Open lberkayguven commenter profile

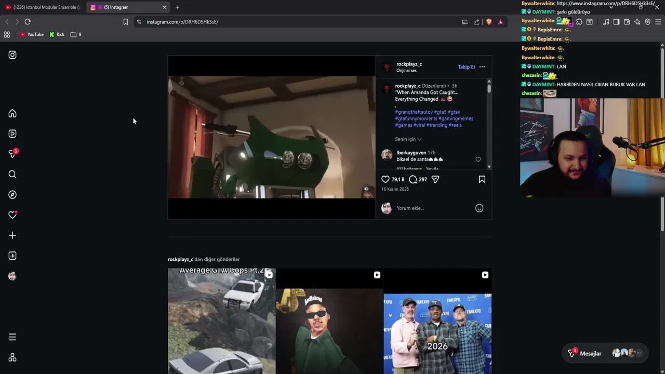click(411, 153)
